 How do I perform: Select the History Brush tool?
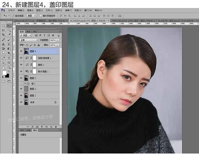coord(9,44)
